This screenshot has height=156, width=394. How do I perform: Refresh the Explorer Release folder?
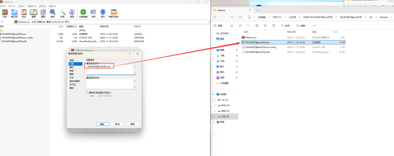click(x=240, y=17)
